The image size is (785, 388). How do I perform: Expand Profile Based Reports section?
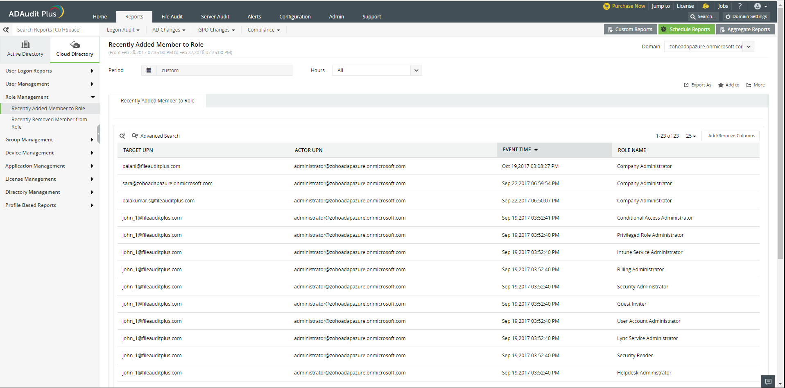50,205
